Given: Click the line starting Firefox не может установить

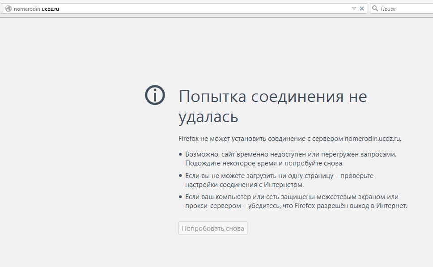Looking at the screenshot, I should point(290,139).
